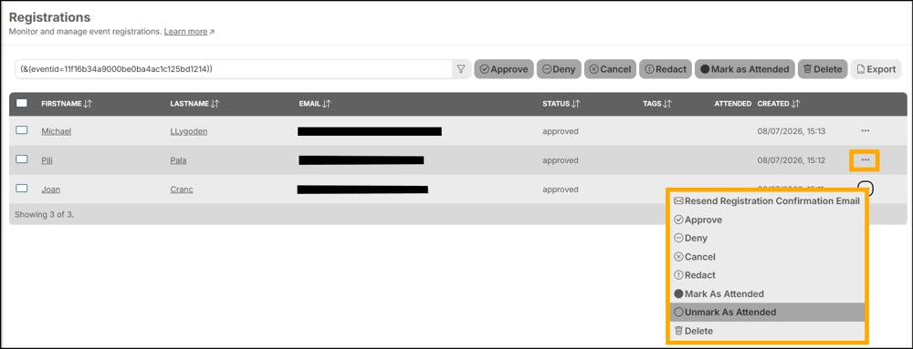Open the LLygoden last name link
Viewport: 913px width, 349px height.
pyautogui.click(x=189, y=131)
